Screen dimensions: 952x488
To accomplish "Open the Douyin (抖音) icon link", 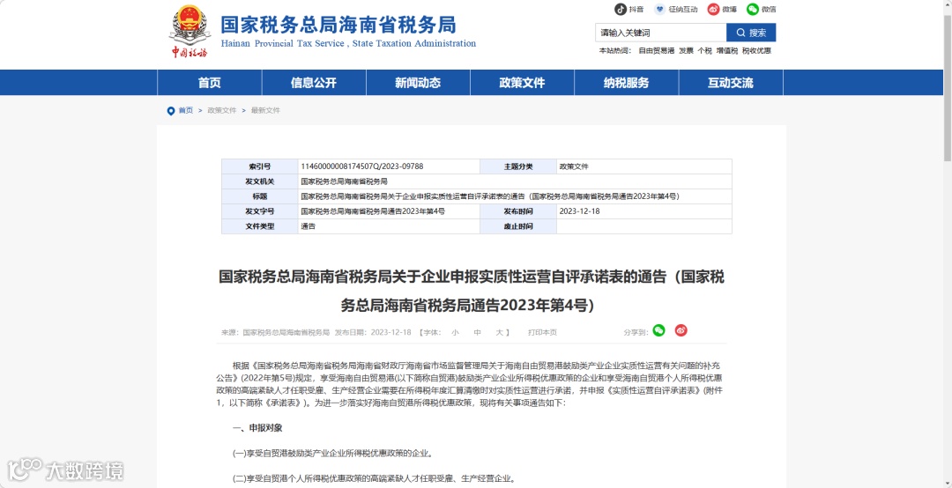I will click(620, 9).
